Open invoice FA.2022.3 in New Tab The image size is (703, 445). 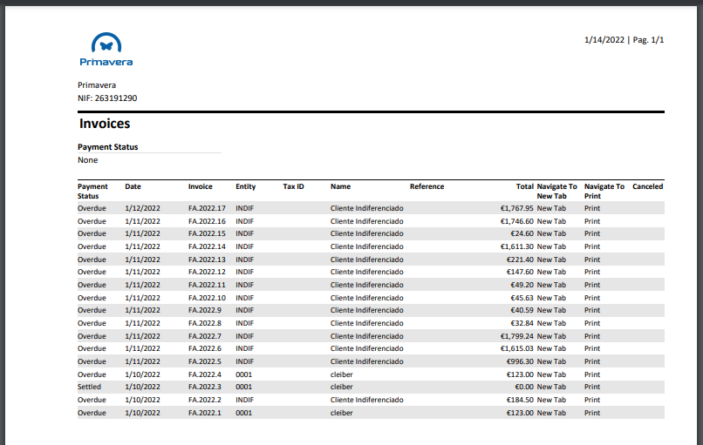tap(551, 387)
